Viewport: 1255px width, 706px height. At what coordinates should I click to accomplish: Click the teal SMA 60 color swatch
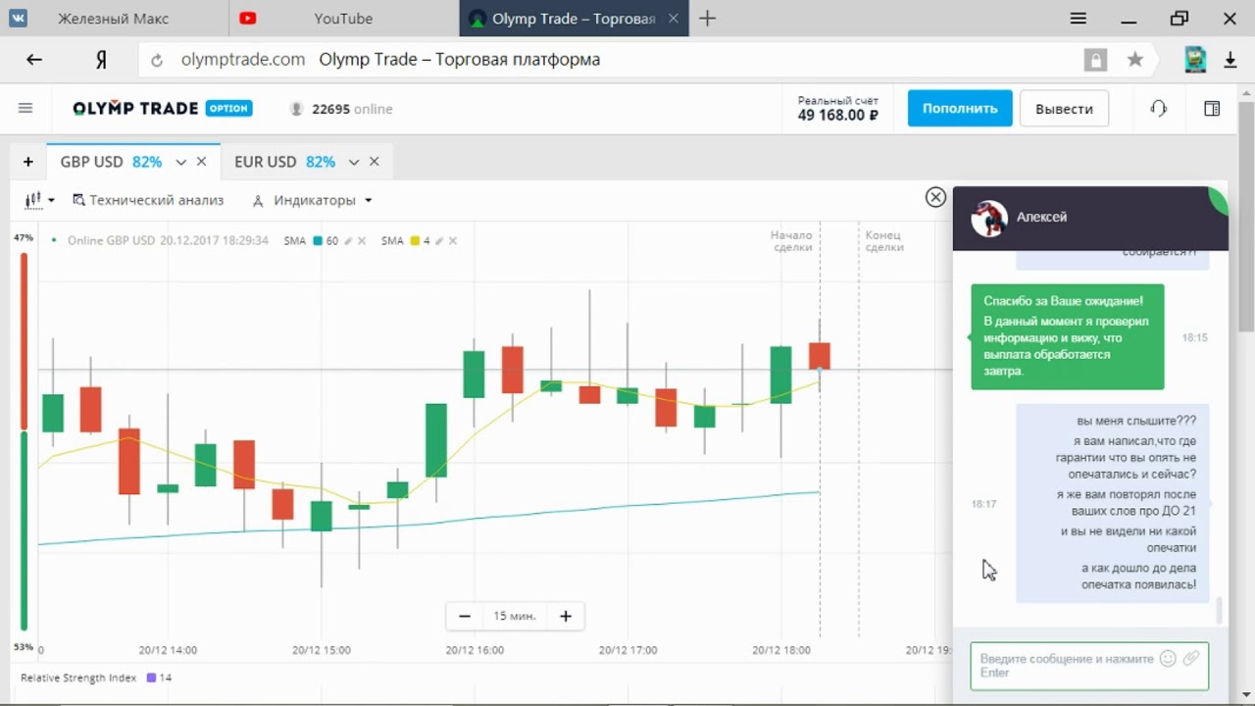[318, 241]
